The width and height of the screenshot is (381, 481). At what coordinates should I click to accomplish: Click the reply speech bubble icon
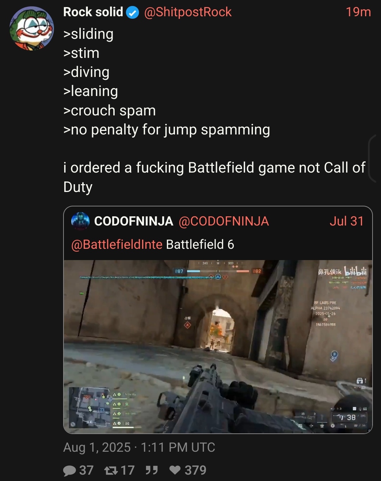[69, 470]
